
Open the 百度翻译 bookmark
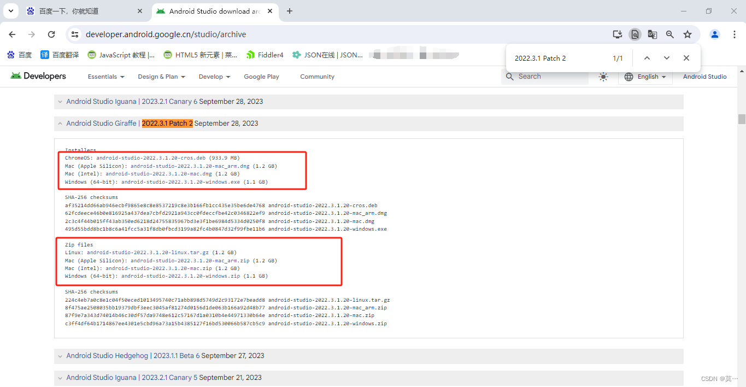(60, 55)
